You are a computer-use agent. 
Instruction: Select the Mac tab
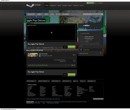pyautogui.click(x=58, y=14)
